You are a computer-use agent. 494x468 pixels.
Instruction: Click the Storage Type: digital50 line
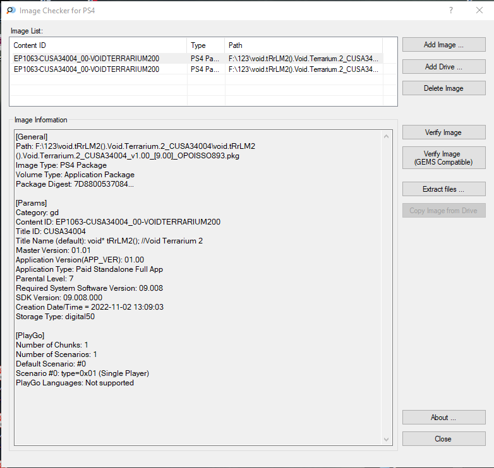point(56,316)
